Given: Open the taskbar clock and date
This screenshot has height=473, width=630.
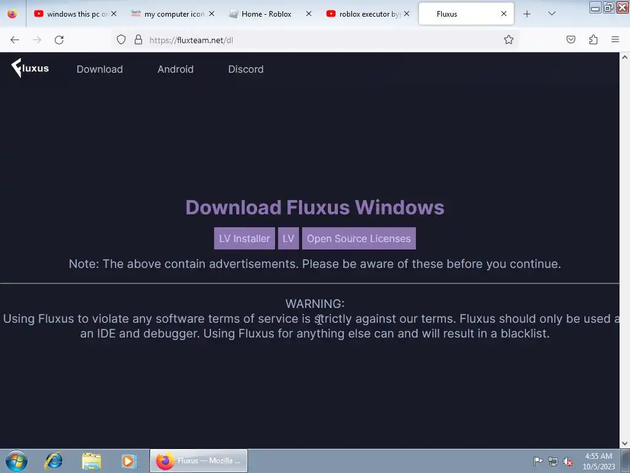Looking at the screenshot, I should (599, 461).
